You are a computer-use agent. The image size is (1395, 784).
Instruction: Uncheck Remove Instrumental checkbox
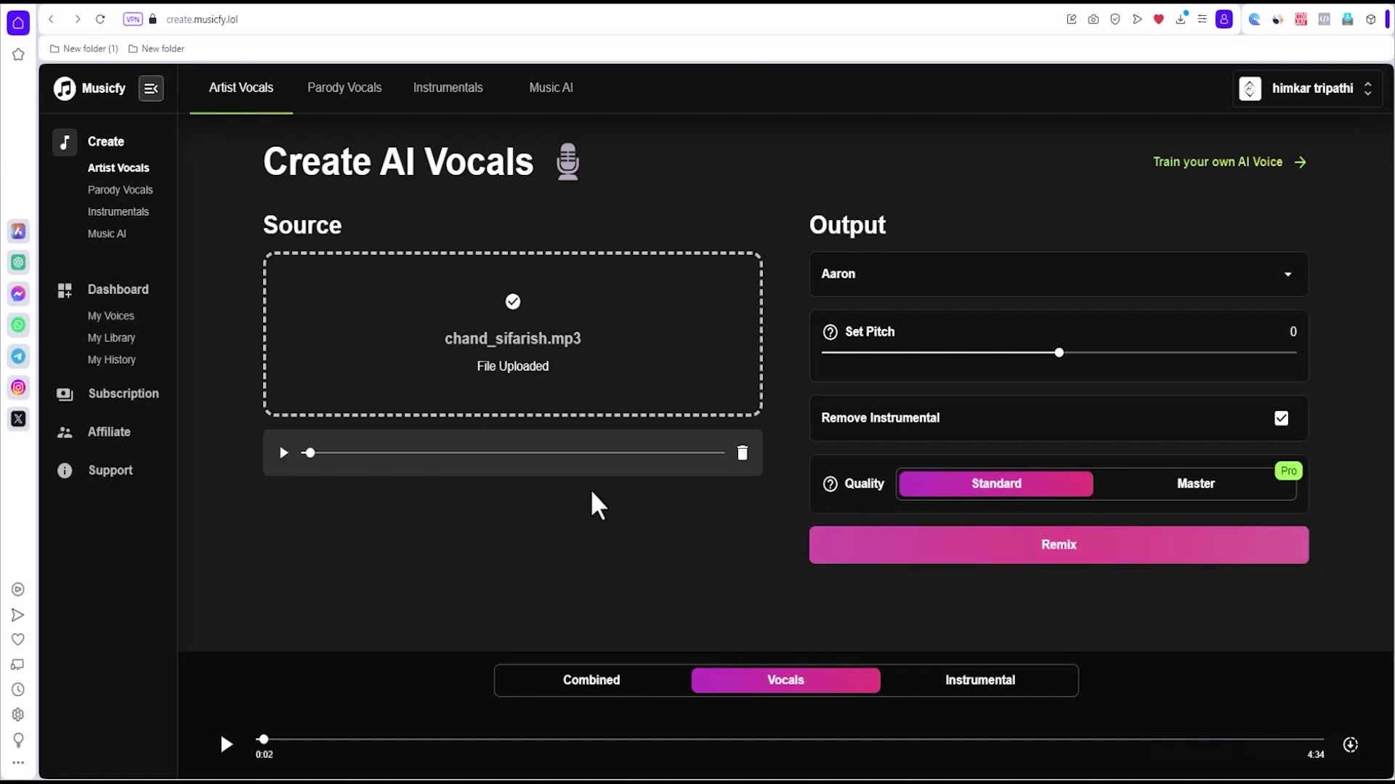(1282, 419)
